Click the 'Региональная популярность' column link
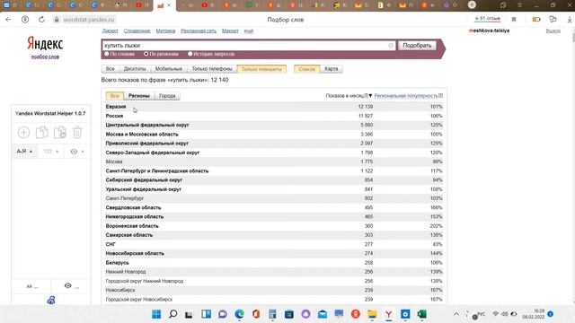Screen dimensions: 575x323 tap(406, 96)
